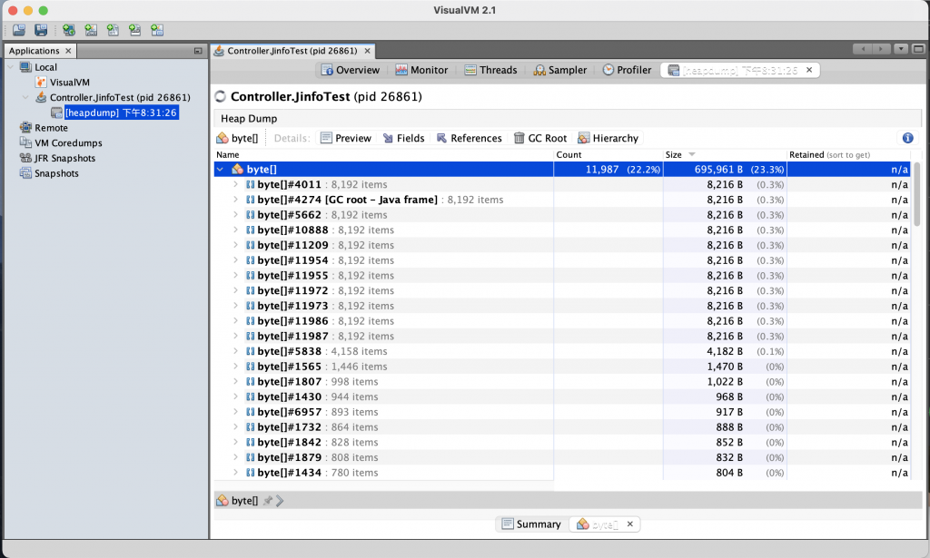Click Add VM Coredump toolbar icon
The image size is (930, 558).
[113, 30]
